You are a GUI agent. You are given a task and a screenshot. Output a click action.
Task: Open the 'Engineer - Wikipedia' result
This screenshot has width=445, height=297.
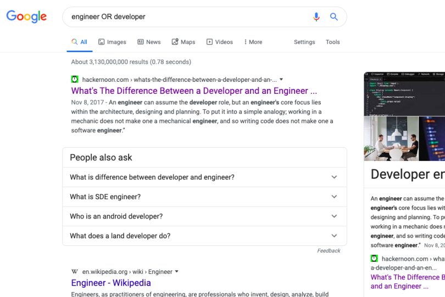point(111,283)
